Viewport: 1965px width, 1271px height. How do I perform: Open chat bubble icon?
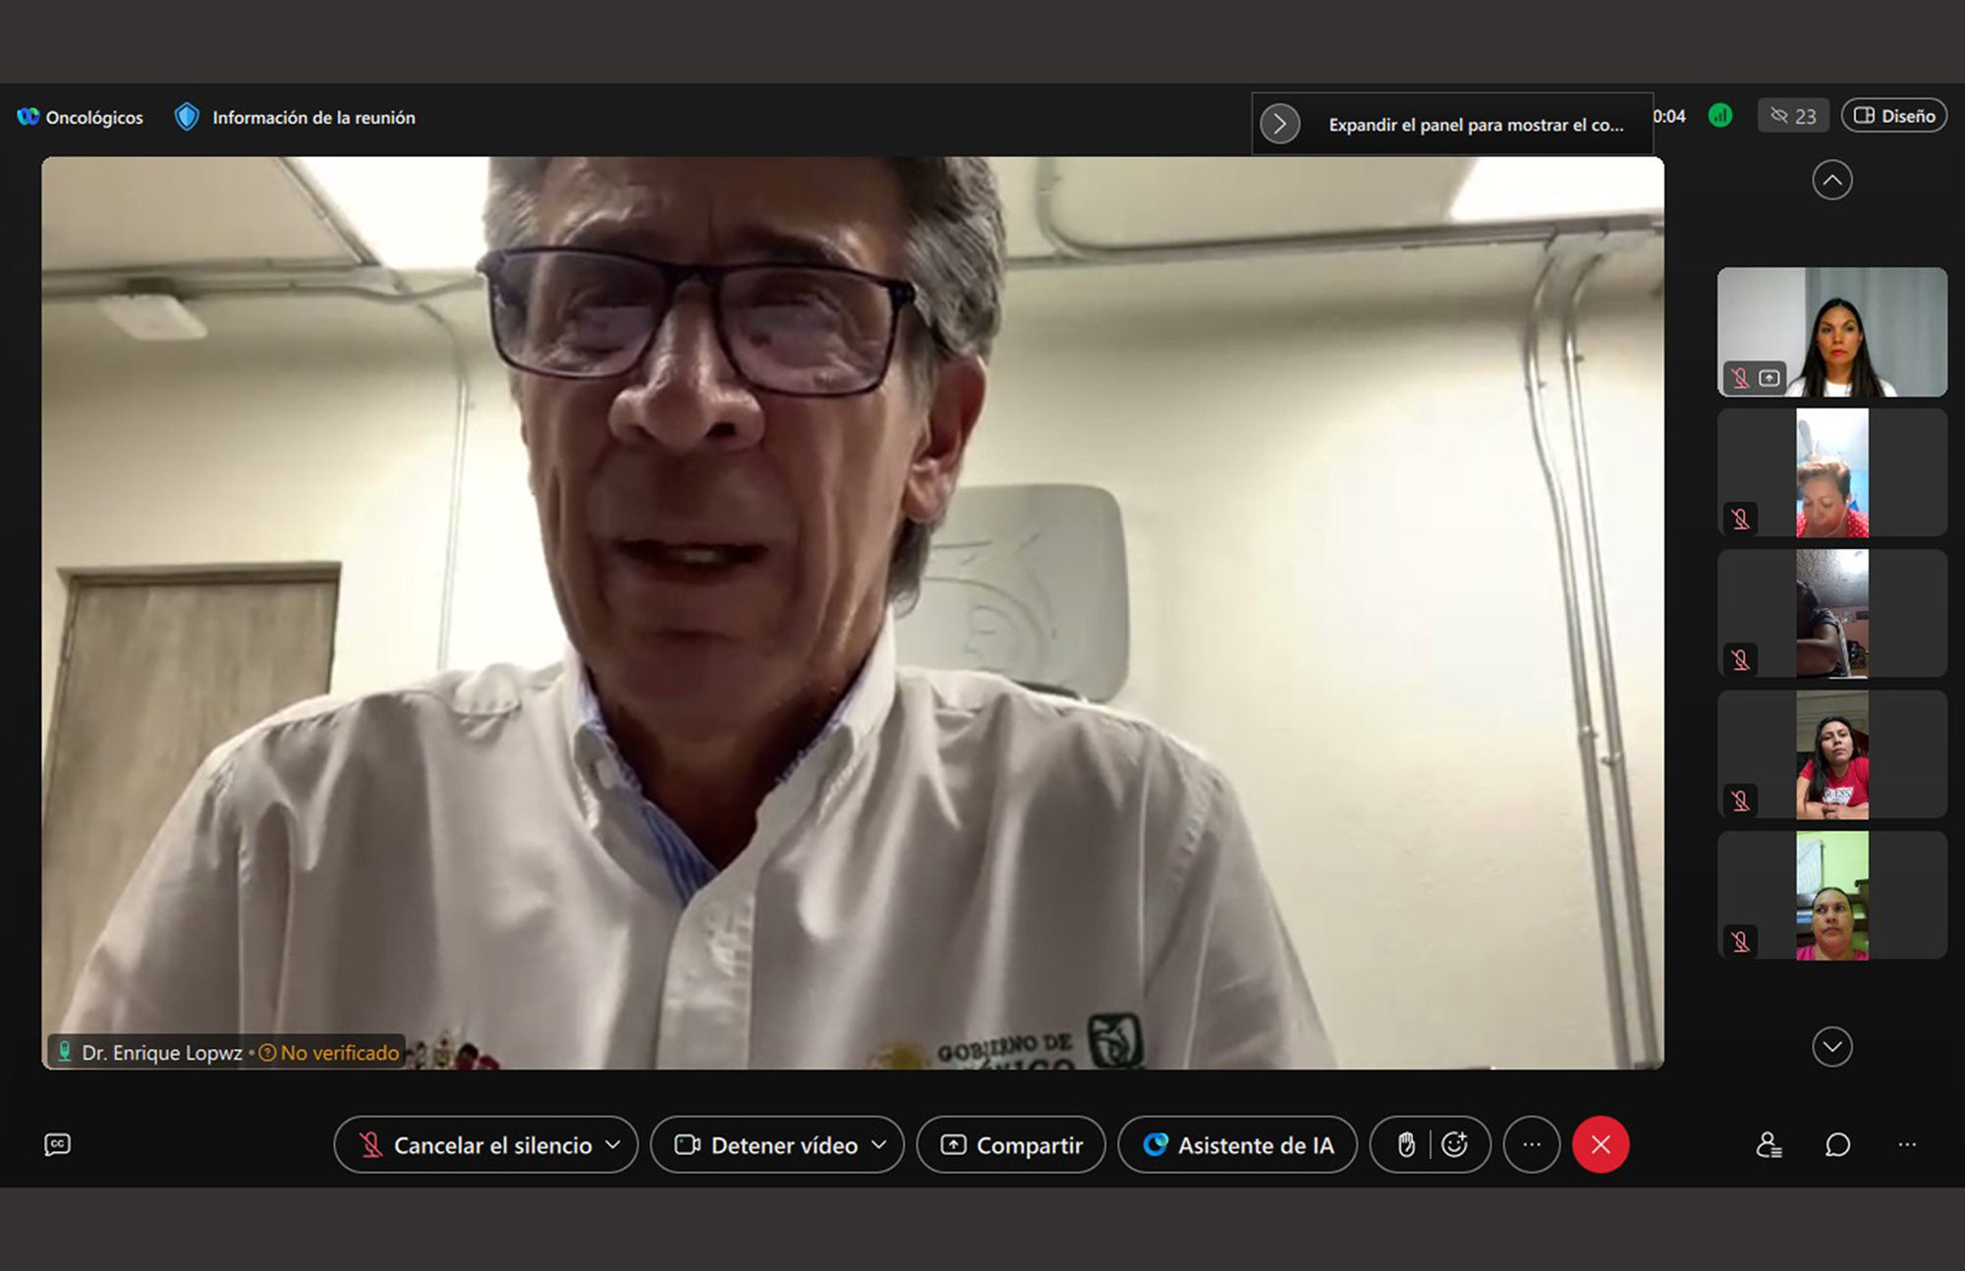tap(1837, 1144)
